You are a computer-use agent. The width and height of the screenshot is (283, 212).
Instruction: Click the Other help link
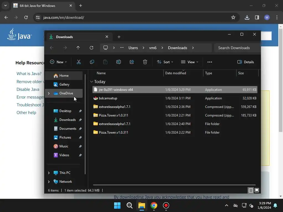pos(26,113)
